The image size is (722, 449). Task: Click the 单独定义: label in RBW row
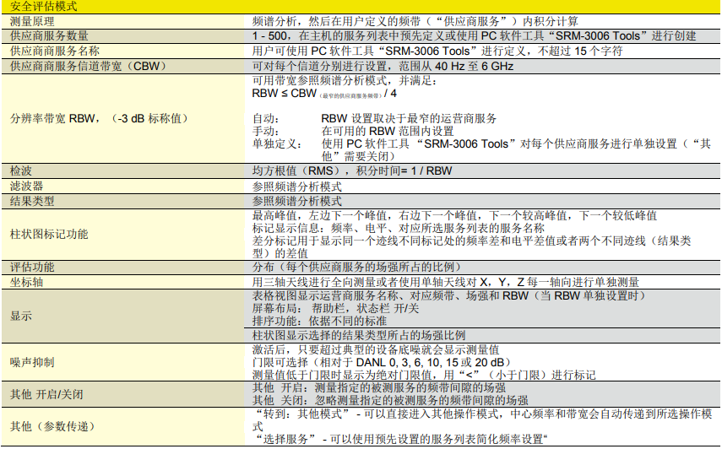276,144
